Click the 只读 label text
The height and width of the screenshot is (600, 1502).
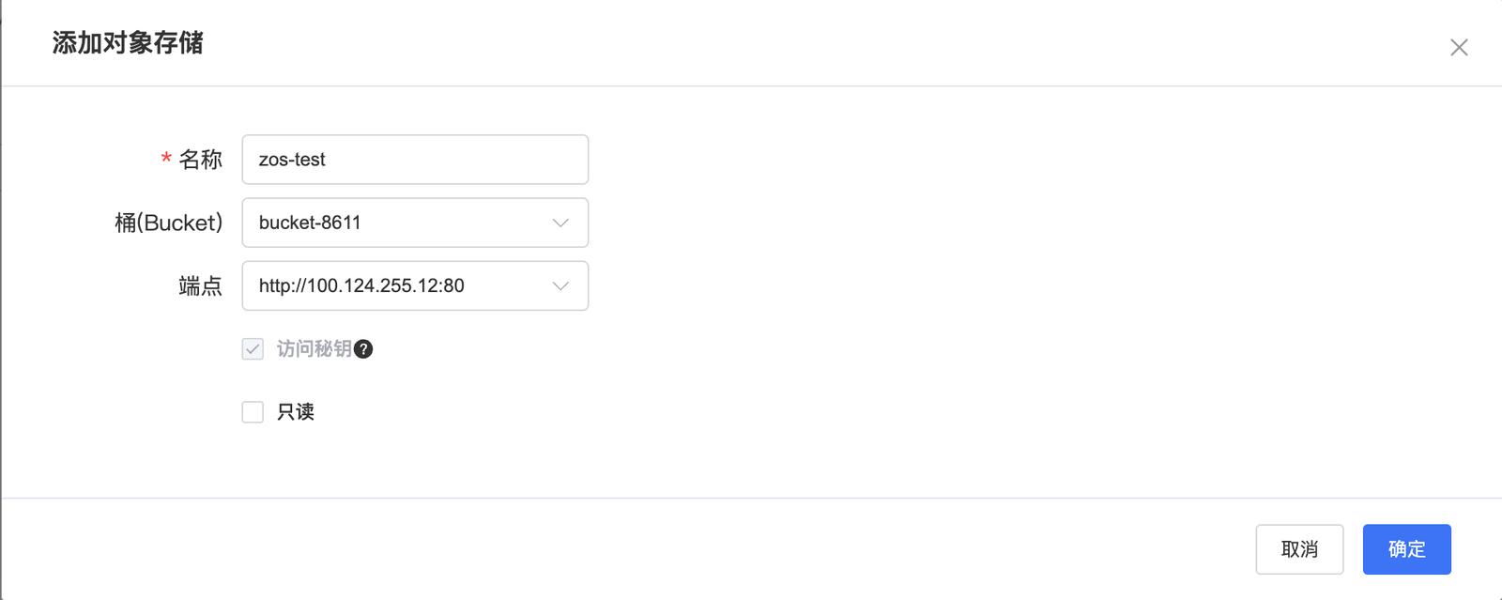pos(296,412)
